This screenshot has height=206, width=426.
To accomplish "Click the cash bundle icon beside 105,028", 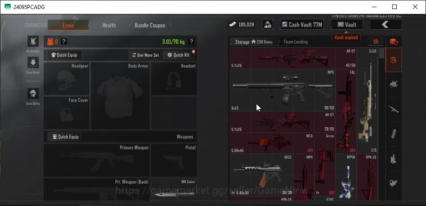I will [x=233, y=25].
